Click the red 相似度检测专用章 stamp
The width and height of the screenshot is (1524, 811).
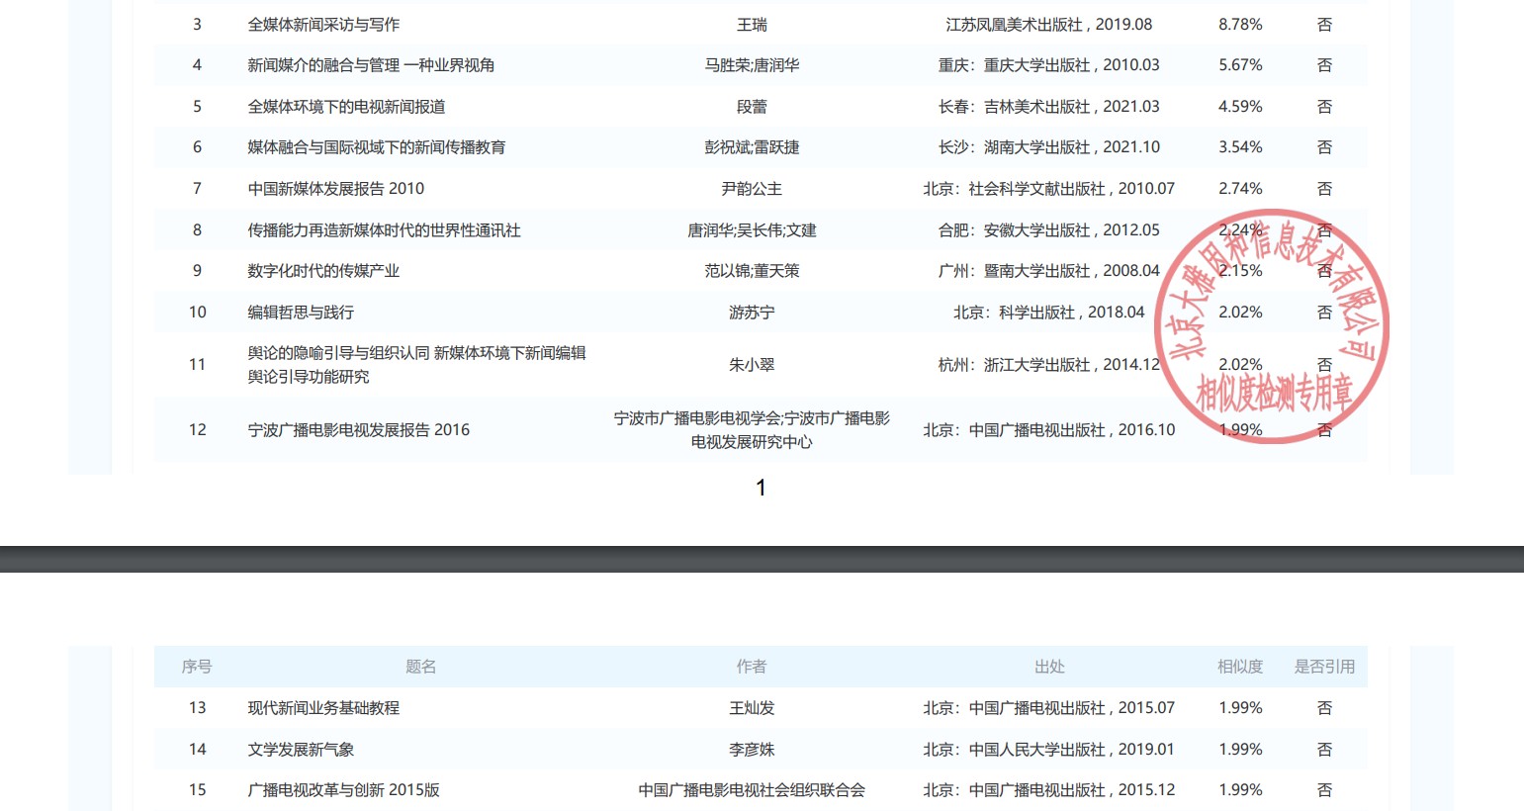coord(1274,326)
